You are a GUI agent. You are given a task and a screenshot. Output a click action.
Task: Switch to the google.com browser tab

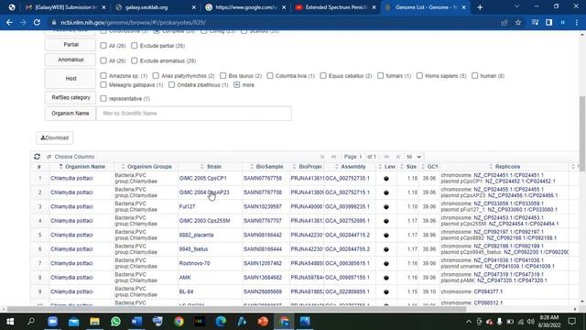pos(246,7)
